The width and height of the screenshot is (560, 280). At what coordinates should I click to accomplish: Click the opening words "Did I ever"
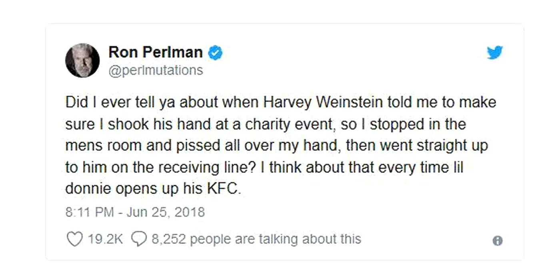point(95,102)
